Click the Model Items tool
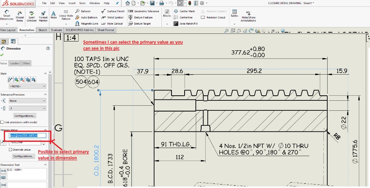The width and height of the screenshot is (370, 188). tap(20, 16)
